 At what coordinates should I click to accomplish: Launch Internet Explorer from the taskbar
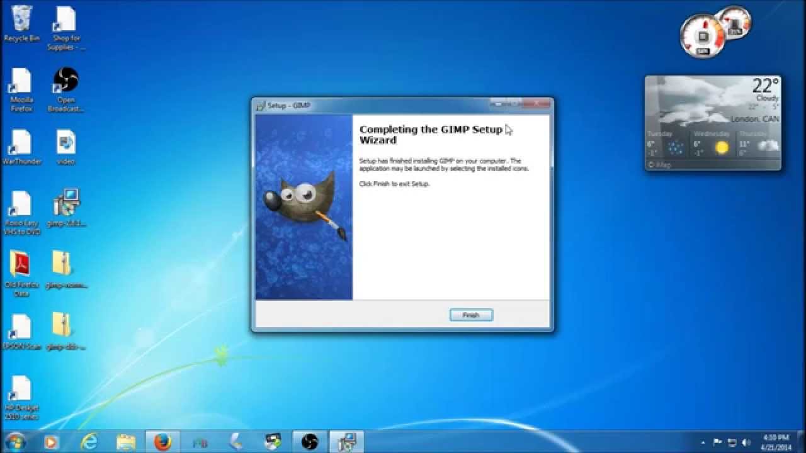[89, 442]
